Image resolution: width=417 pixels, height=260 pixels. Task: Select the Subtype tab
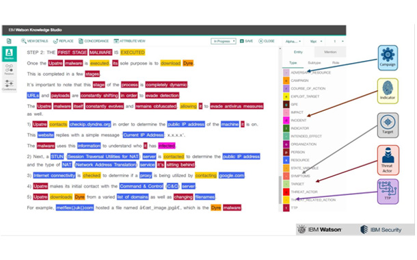tap(314, 63)
